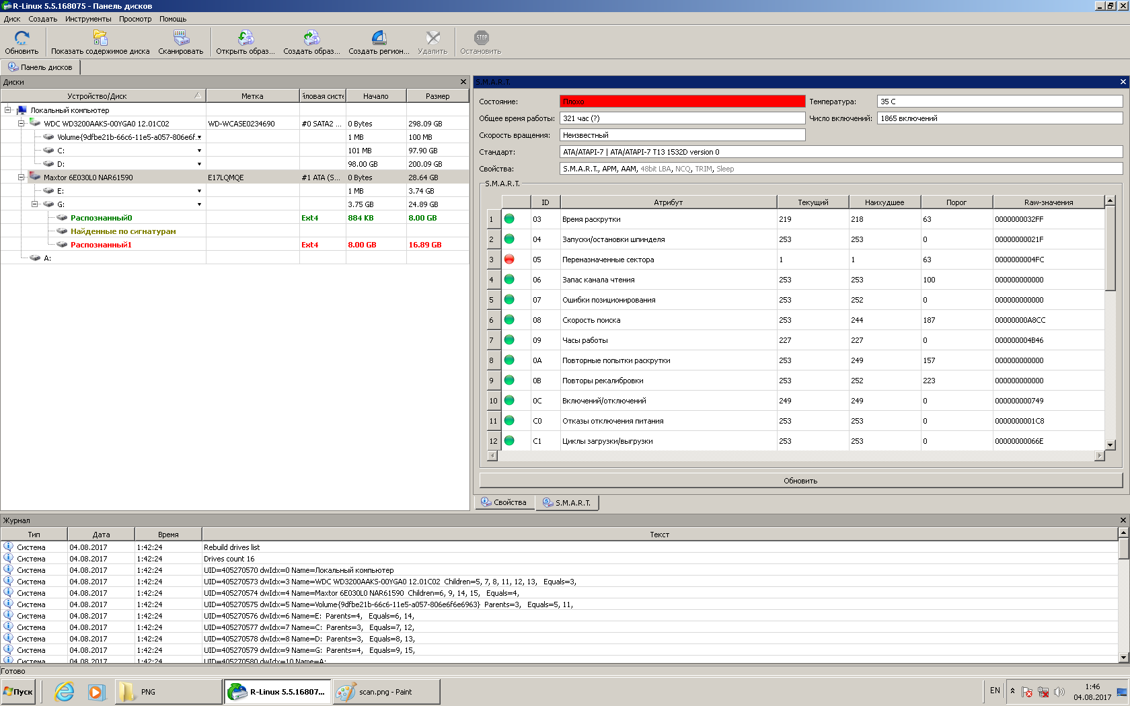The height and width of the screenshot is (706, 1130).
Task: Click the Scan (Сканировать) toolbar icon
Action: pos(180,38)
